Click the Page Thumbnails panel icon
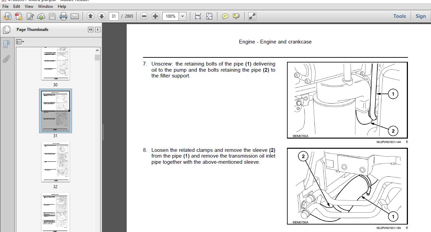431x232 pixels. coord(6,30)
